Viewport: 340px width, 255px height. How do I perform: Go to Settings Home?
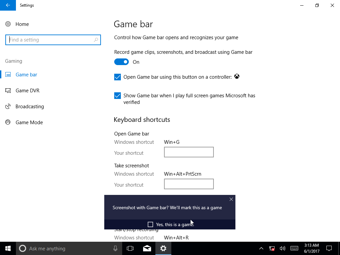pyautogui.click(x=22, y=24)
